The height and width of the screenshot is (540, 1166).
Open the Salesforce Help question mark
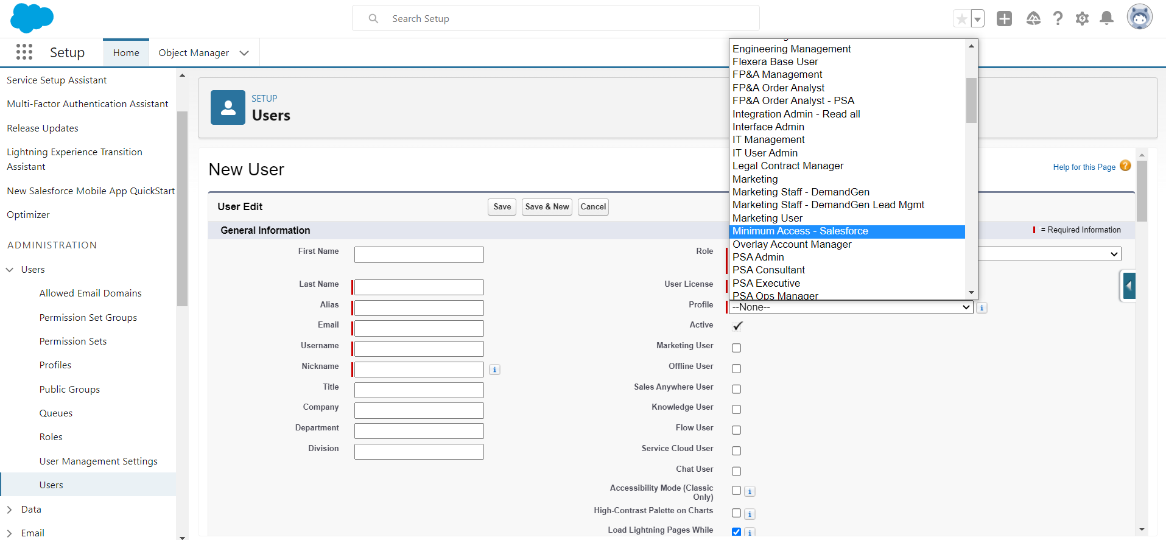tap(1058, 19)
